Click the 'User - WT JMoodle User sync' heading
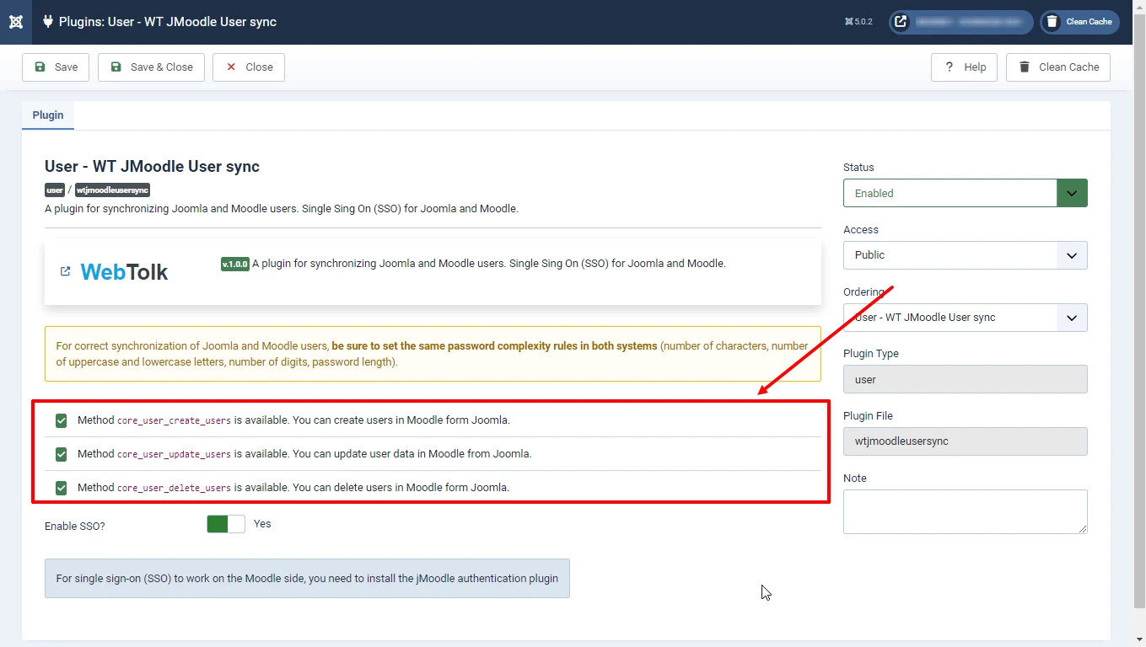This screenshot has width=1146, height=647. 152,167
